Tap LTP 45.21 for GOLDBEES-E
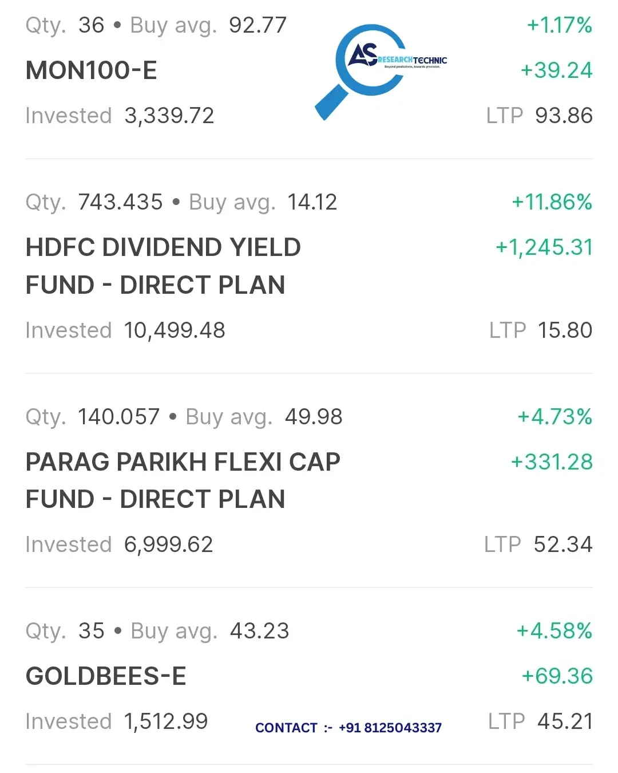 (x=540, y=721)
